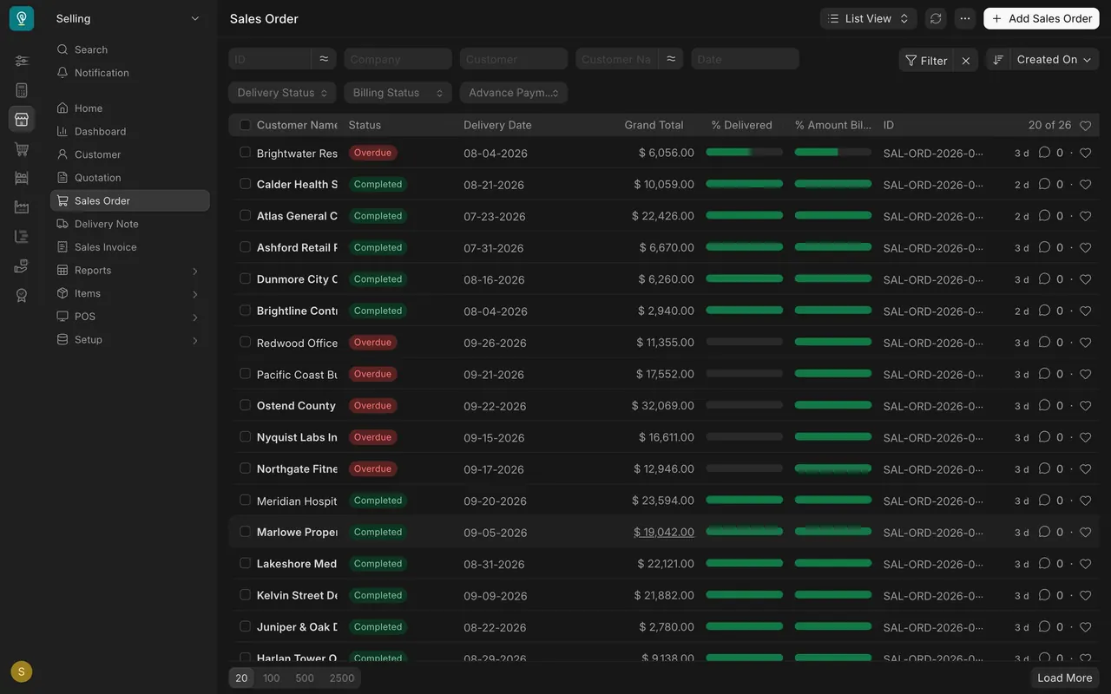Open the calculator Accounting icon in the rail
1111x694 pixels.
tap(22, 90)
